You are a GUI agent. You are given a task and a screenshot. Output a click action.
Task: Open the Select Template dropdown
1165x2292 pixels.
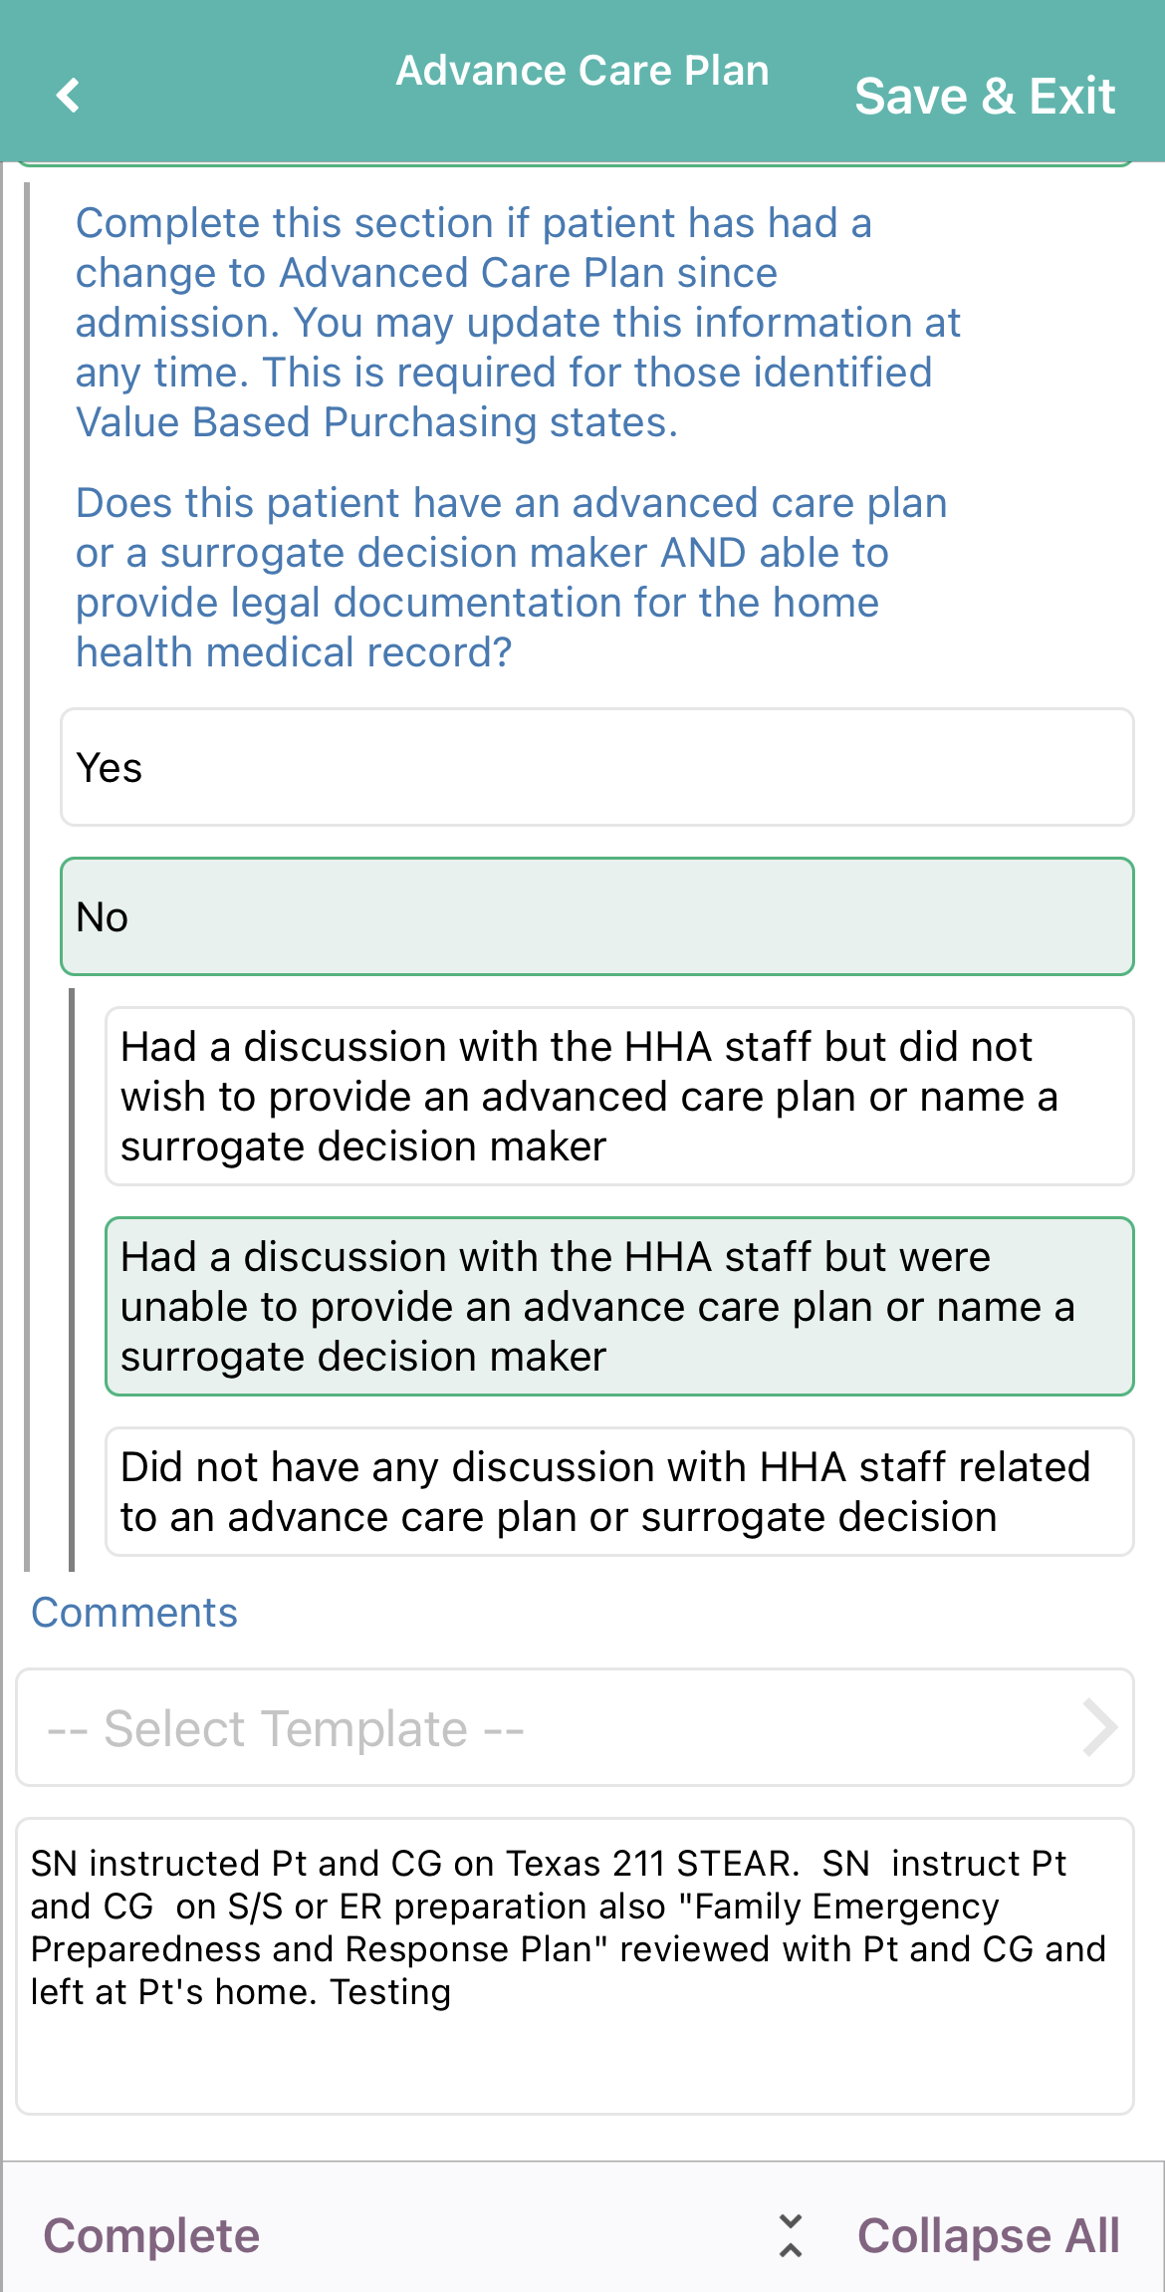pos(575,1727)
